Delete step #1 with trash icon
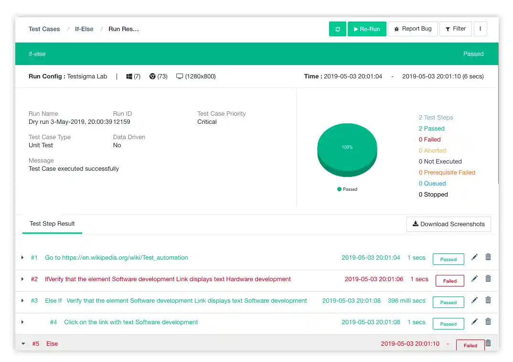 (488, 257)
